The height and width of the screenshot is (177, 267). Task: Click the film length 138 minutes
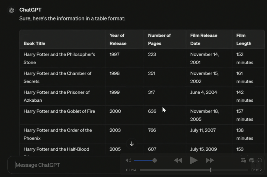tap(245, 134)
